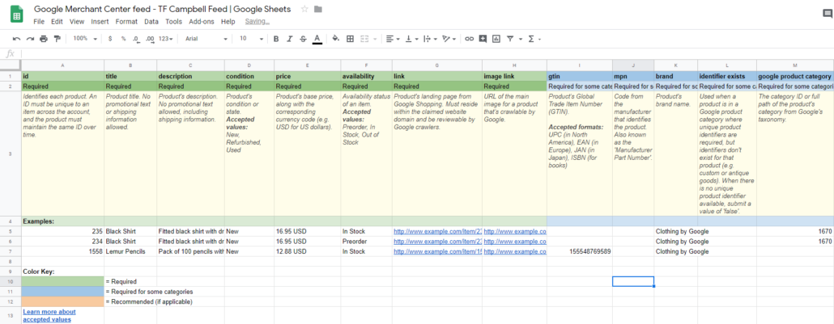Select the 'google product category' header cell
The width and height of the screenshot is (834, 324).
[x=795, y=77]
